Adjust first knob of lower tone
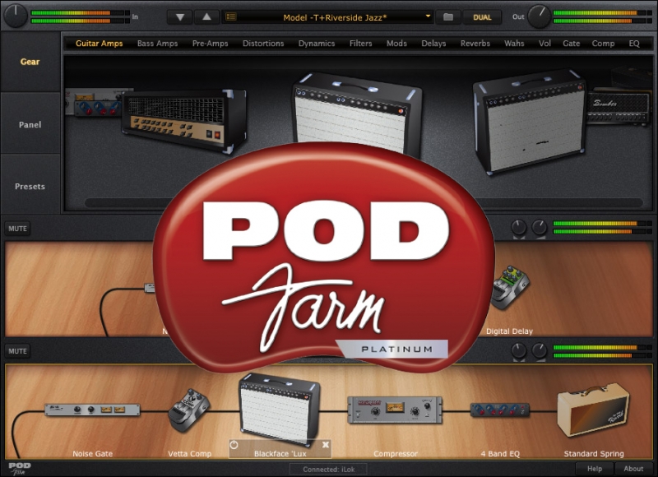This screenshot has width=658, height=477. click(519, 350)
